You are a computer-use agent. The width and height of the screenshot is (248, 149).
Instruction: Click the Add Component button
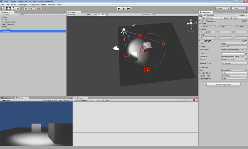coord(223,85)
